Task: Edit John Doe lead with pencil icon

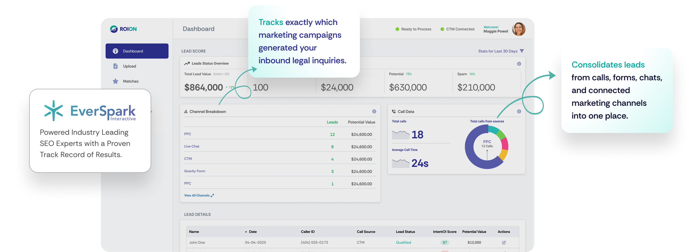Action: pos(504,242)
